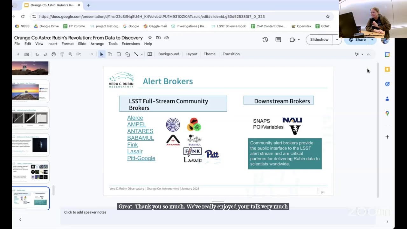Open Google Keep side panel icon

[387, 69]
